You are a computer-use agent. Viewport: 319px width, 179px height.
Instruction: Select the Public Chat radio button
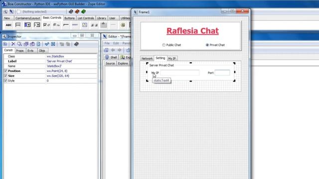[x=164, y=45]
